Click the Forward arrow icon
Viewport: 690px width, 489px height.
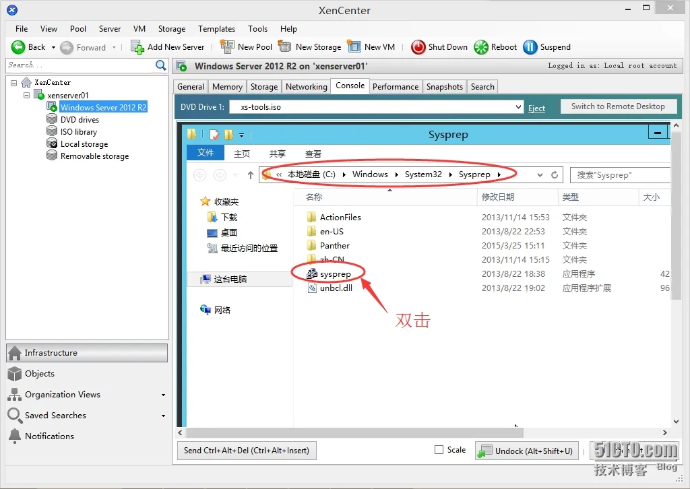pos(67,48)
